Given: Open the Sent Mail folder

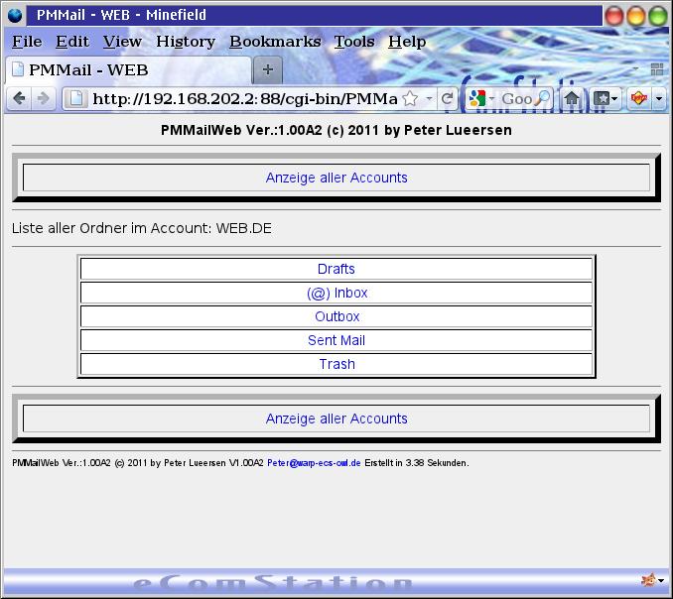Looking at the screenshot, I should (x=336, y=340).
